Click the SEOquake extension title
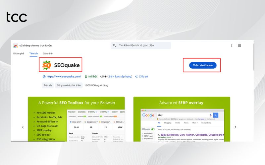The image size is (265, 165). (x=67, y=65)
